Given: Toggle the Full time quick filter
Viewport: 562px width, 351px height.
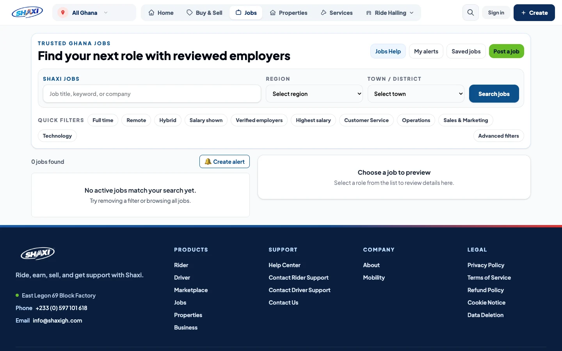Looking at the screenshot, I should click(103, 120).
